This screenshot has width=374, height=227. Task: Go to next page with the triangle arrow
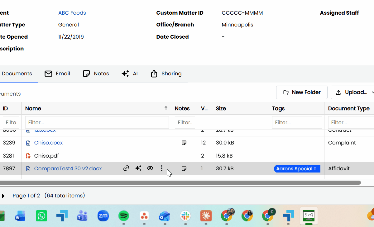point(3,196)
